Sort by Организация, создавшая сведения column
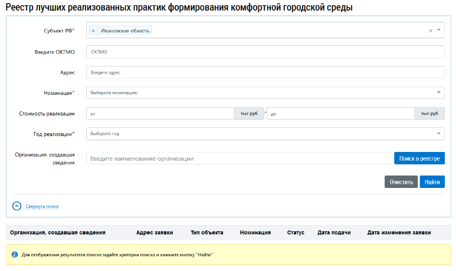The height and width of the screenshot is (271, 456). tap(58, 233)
